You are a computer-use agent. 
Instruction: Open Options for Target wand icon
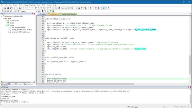[39, 11]
